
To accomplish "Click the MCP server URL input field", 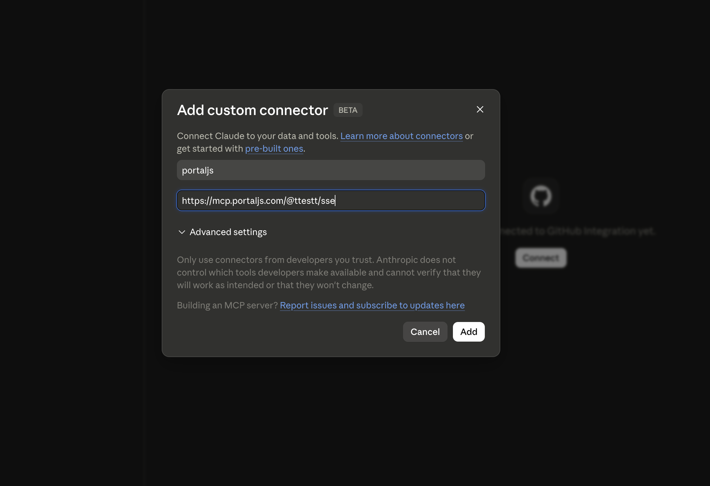I will [331, 200].
